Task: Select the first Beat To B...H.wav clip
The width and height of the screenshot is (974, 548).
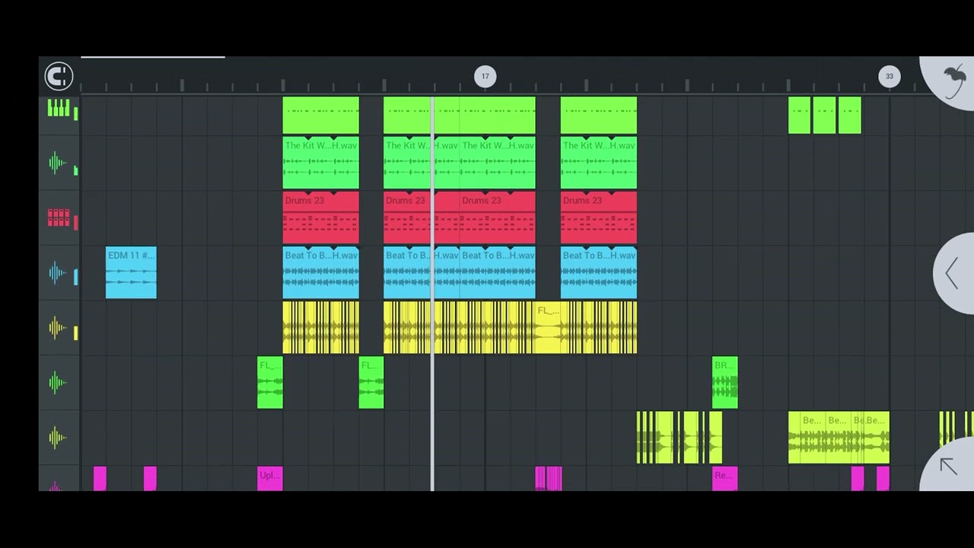Action: 320,272
